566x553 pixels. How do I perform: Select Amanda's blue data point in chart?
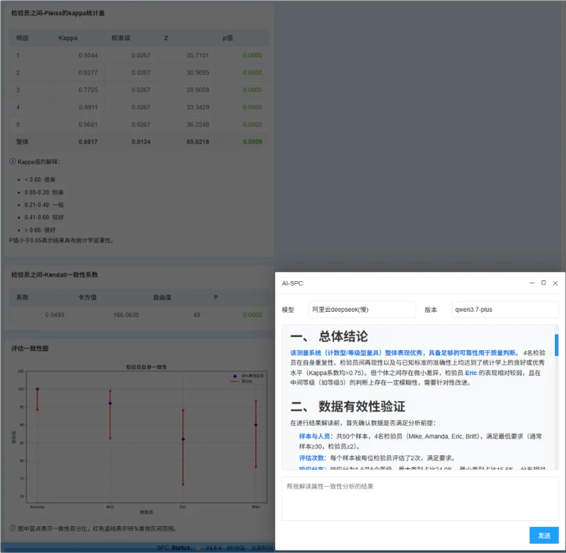click(x=37, y=389)
